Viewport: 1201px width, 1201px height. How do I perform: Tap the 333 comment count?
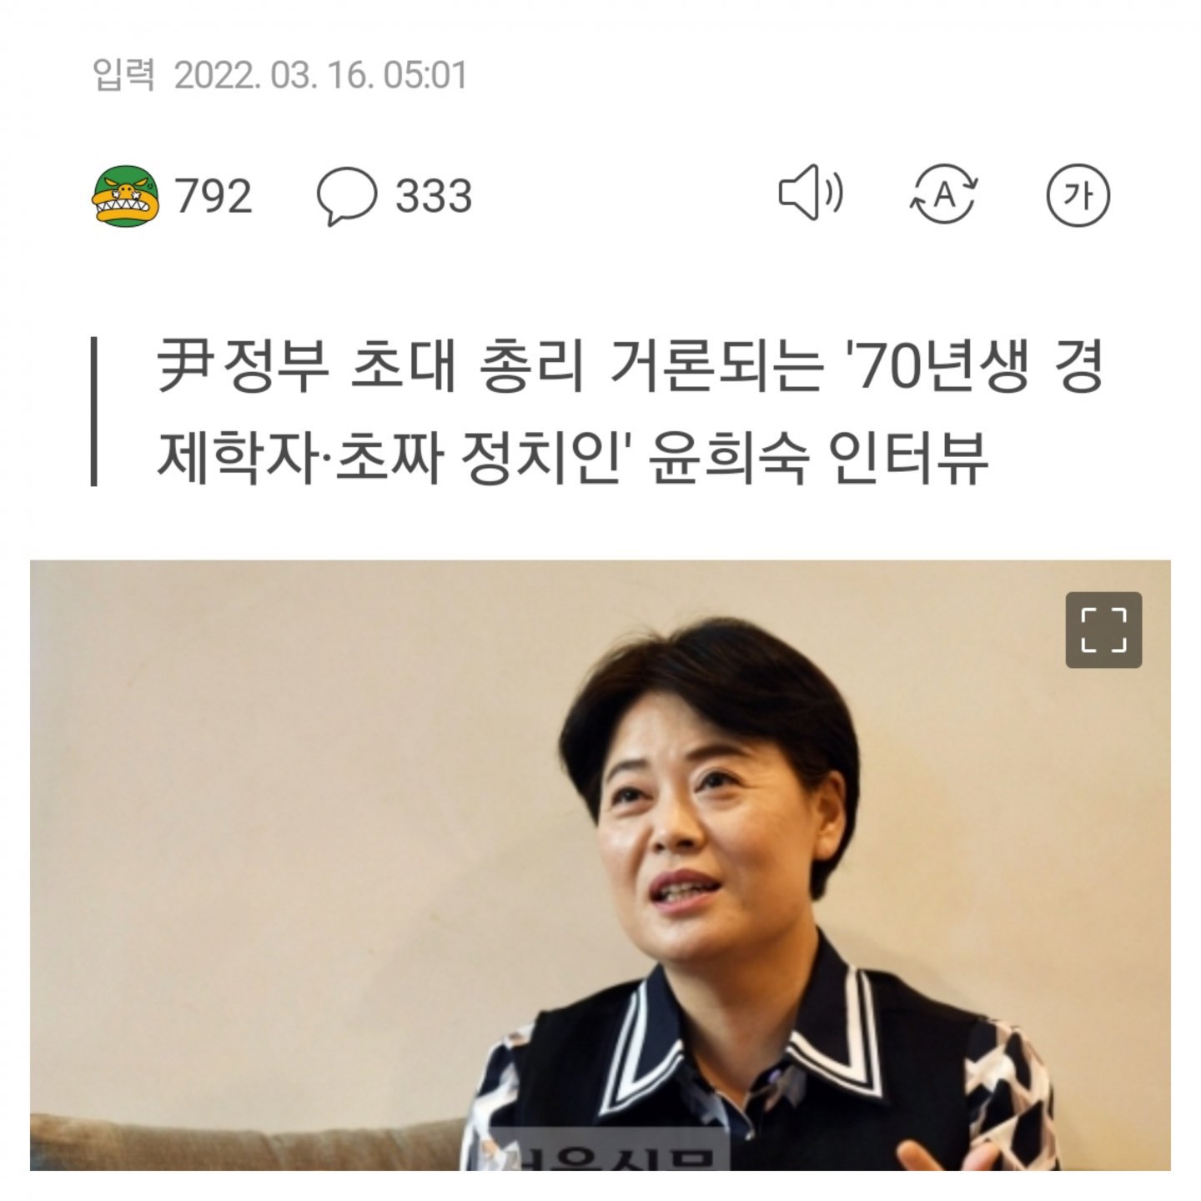(434, 197)
